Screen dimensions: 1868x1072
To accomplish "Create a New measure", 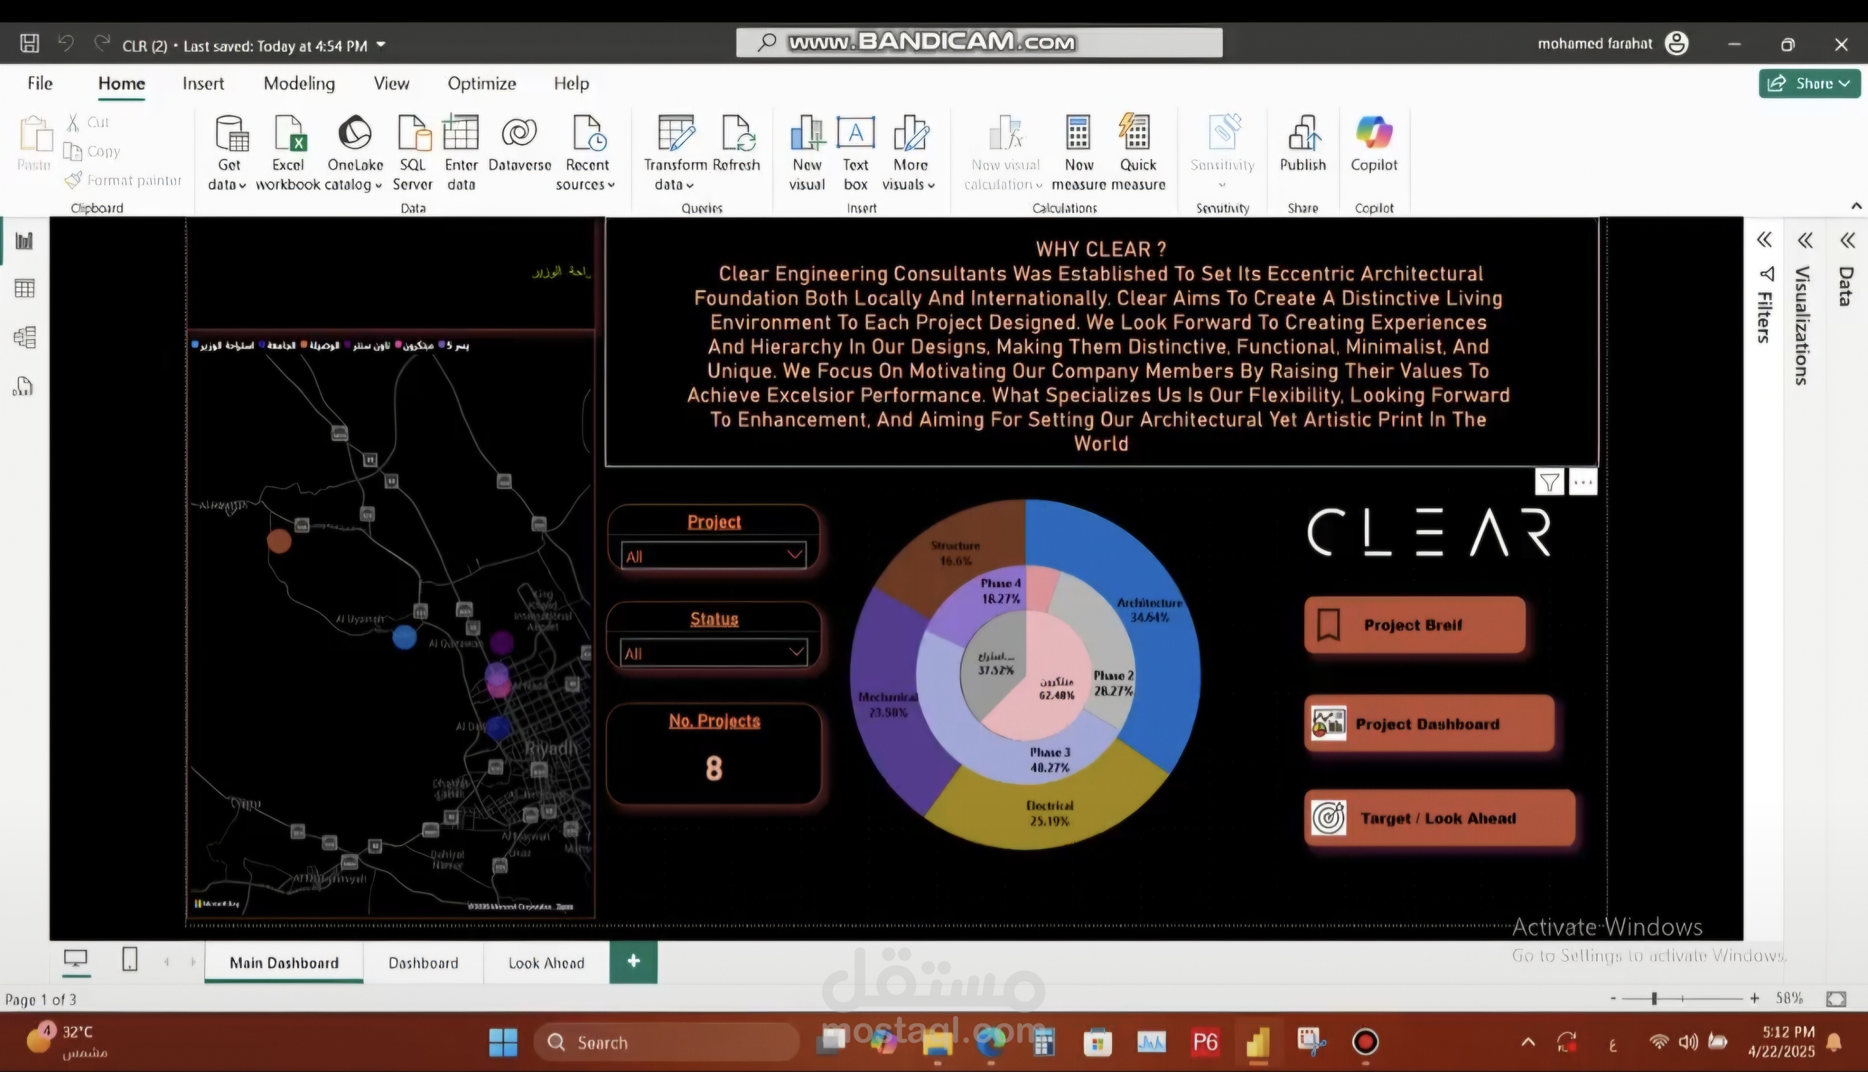I will pos(1079,153).
